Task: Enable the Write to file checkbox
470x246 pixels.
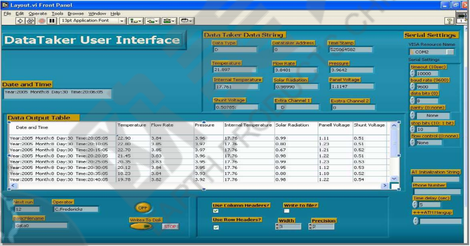Action: 287,211
